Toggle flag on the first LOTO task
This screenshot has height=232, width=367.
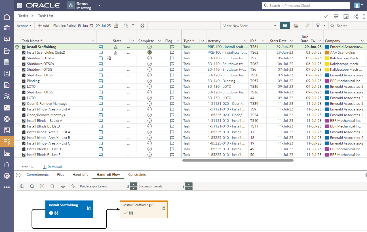coord(172,87)
